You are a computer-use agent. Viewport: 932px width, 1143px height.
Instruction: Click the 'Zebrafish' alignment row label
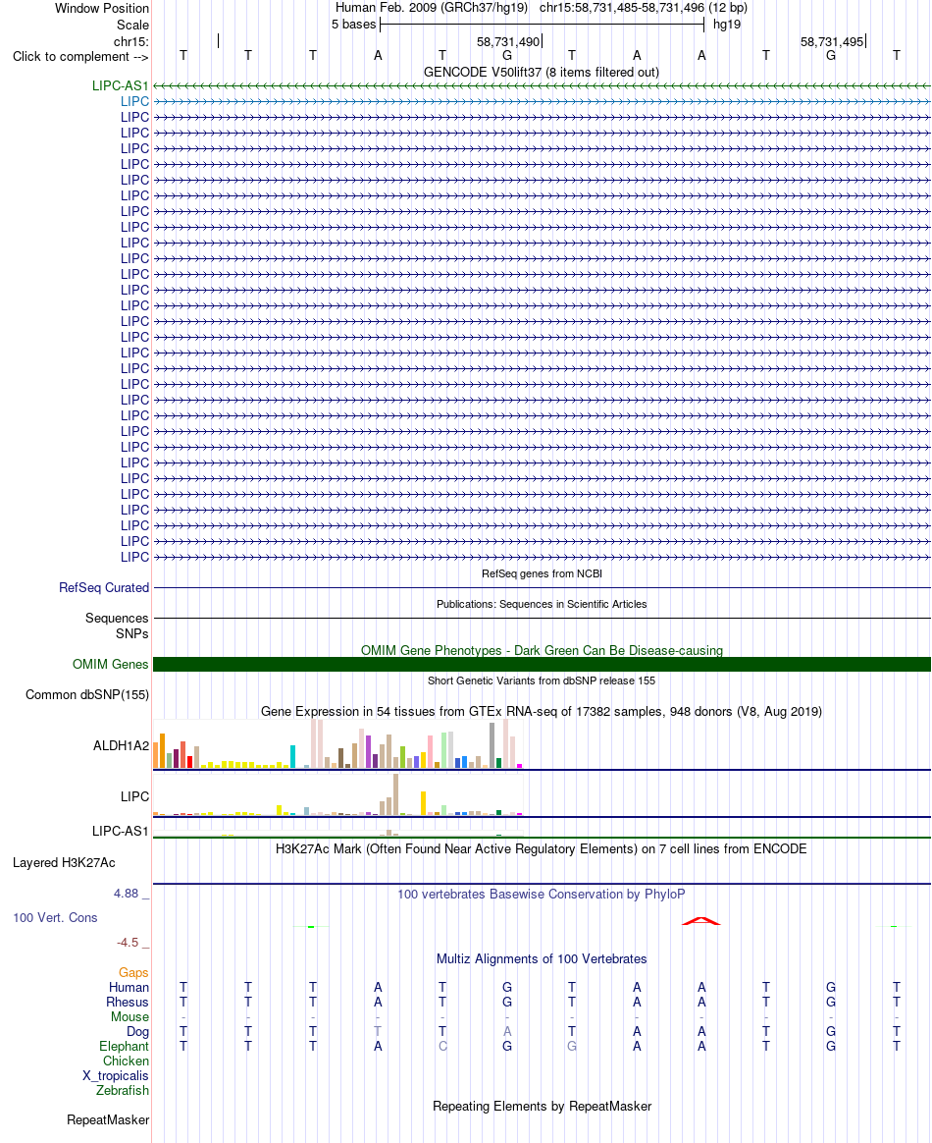(123, 1091)
